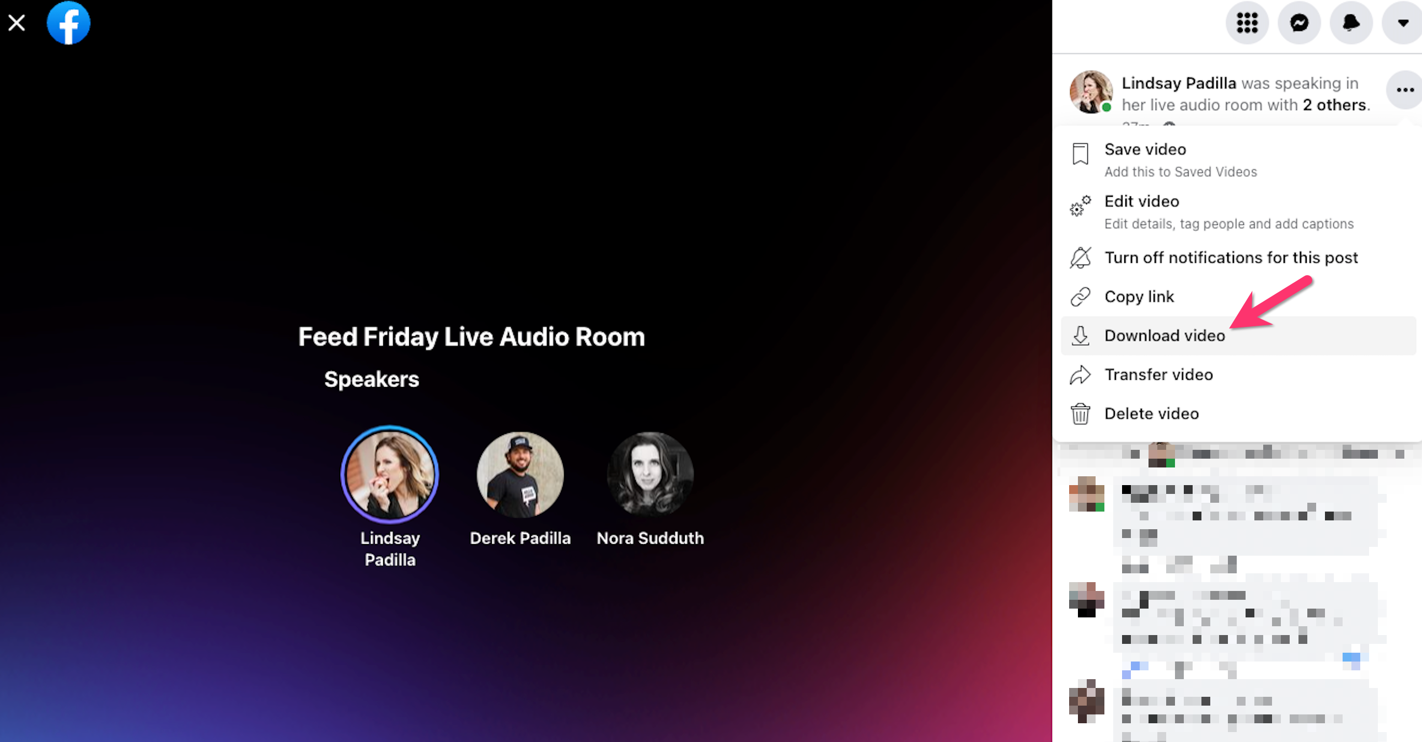Open the Facebook home logo
The width and height of the screenshot is (1422, 742).
click(68, 23)
